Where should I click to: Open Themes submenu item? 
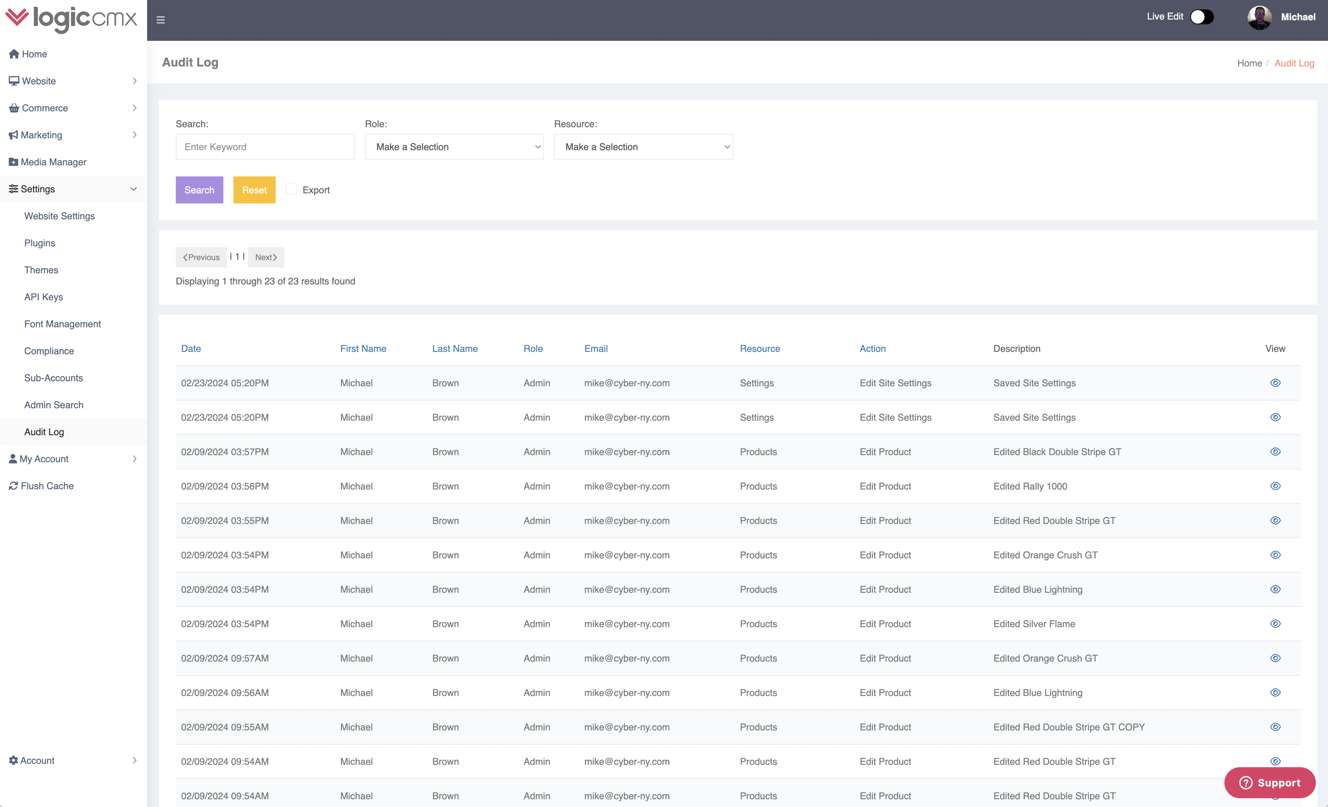coord(41,270)
